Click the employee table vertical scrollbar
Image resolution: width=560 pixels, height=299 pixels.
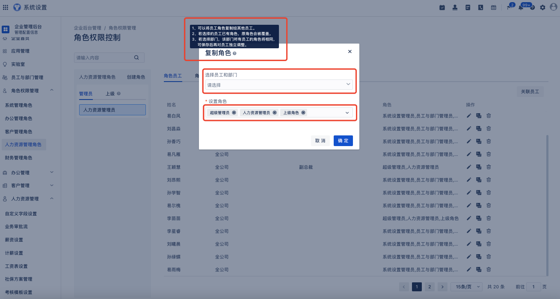[547, 205]
